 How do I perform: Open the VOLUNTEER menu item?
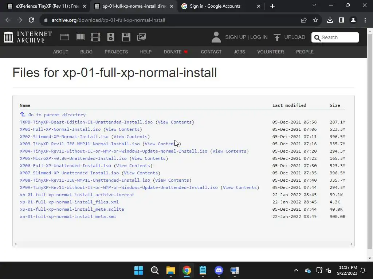(271, 52)
